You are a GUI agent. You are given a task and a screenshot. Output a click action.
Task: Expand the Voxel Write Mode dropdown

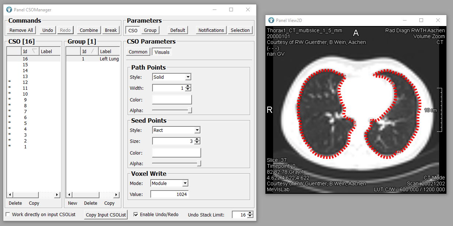(185, 183)
